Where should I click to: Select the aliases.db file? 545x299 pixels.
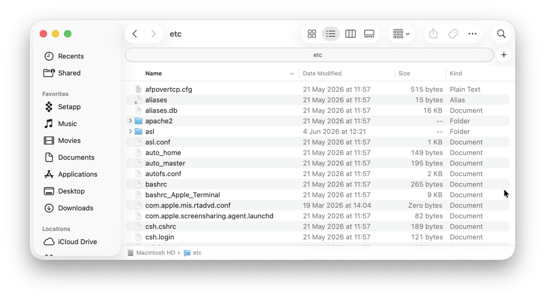(x=318, y=110)
